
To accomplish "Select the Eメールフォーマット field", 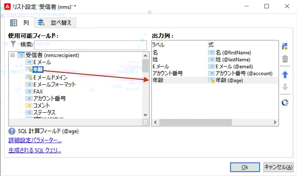I will pyautogui.click(x=55, y=84).
